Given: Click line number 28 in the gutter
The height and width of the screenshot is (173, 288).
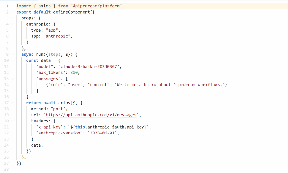Looking at the screenshot, I should pos(6,169).
